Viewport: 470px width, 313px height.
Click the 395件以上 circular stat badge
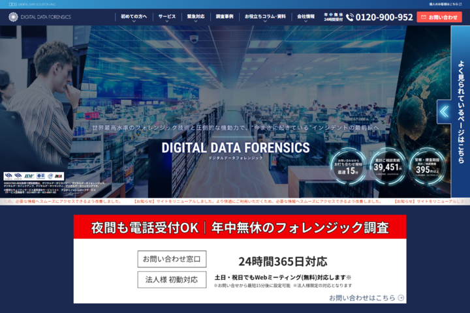click(x=427, y=168)
